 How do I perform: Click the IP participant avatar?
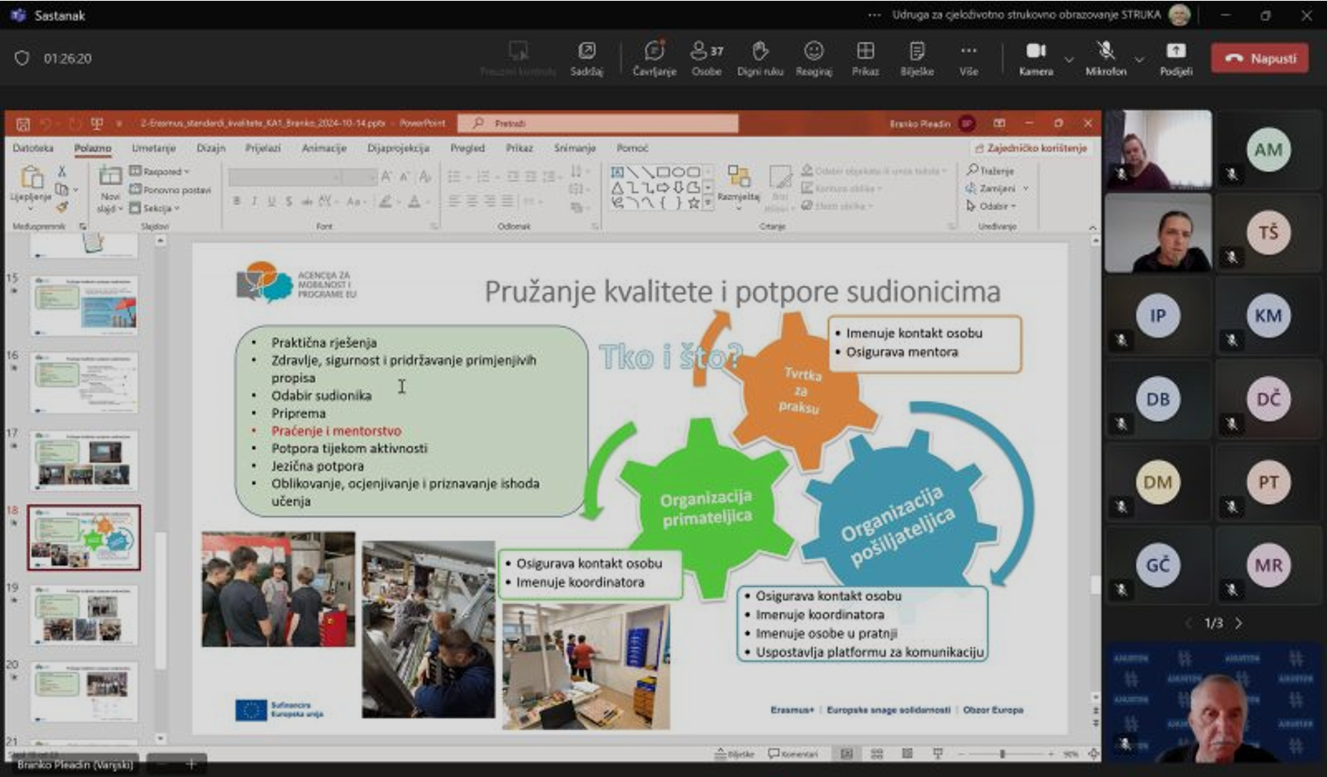click(1158, 316)
